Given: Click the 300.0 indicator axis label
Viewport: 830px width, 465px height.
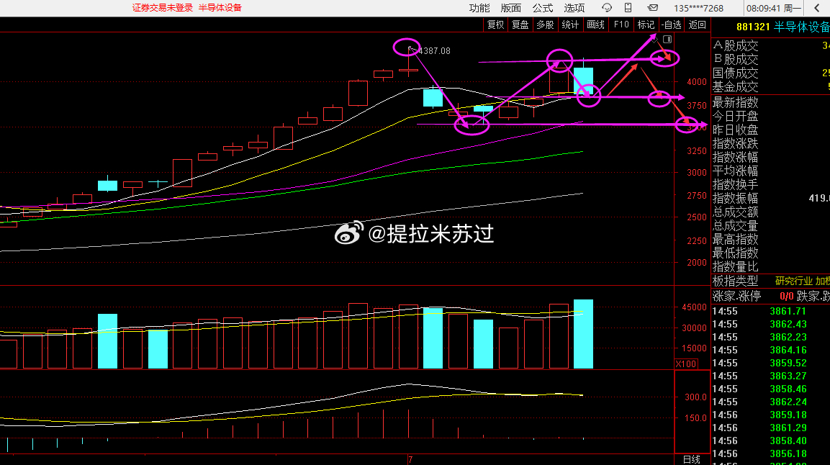Looking at the screenshot, I should point(695,397).
